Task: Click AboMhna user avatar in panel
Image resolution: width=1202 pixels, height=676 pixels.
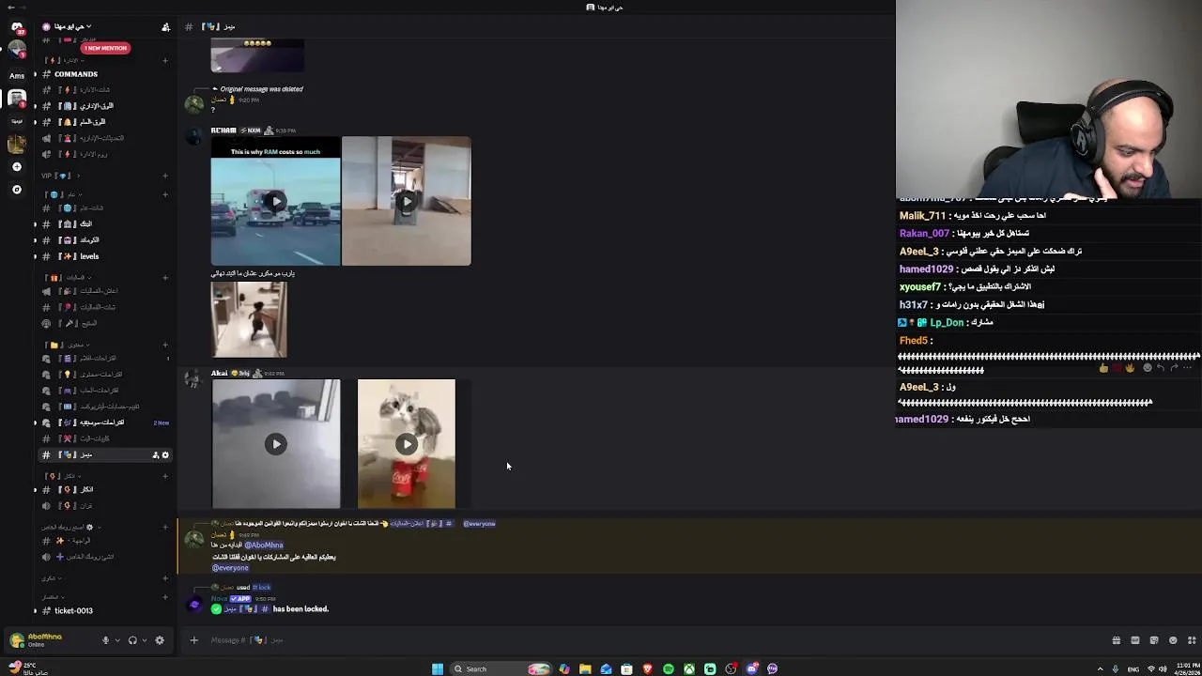Action: (17, 640)
